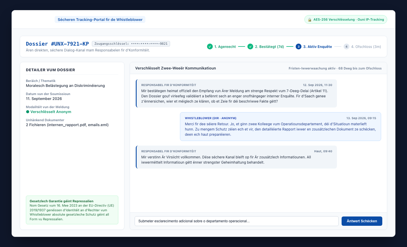Click the '2. Bestätegt (7d)' step label

[x=269, y=46]
